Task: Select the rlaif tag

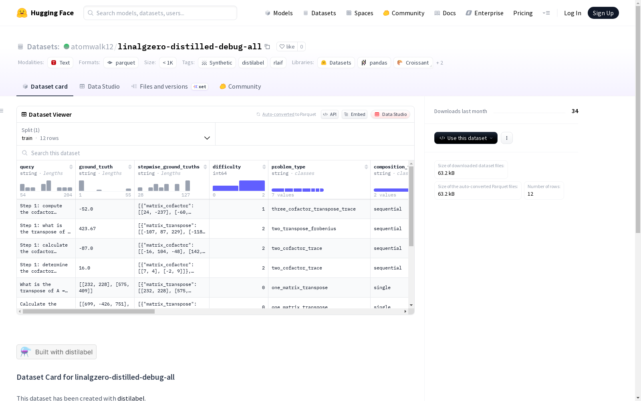Action: (278, 63)
